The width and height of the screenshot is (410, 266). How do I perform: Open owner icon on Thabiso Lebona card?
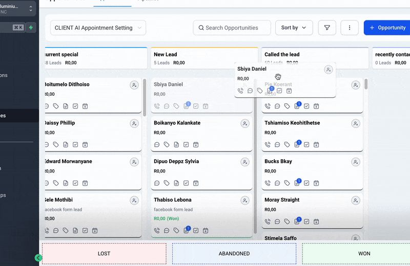pos(245,201)
